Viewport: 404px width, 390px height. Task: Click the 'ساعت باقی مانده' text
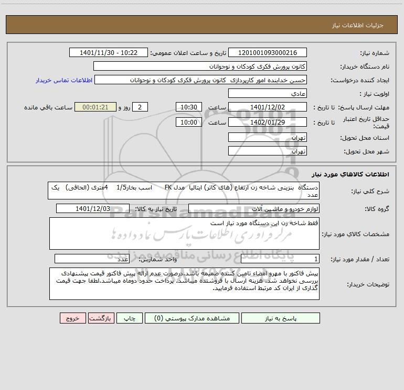(48, 107)
